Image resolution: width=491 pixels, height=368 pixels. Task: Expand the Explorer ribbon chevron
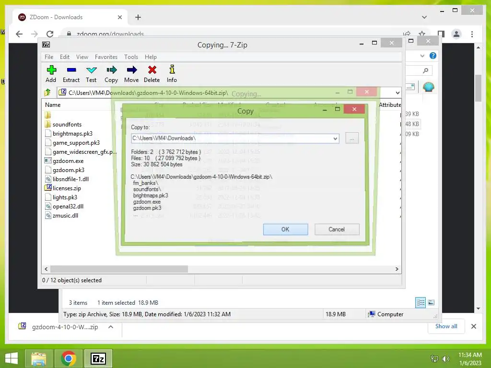coord(422,56)
